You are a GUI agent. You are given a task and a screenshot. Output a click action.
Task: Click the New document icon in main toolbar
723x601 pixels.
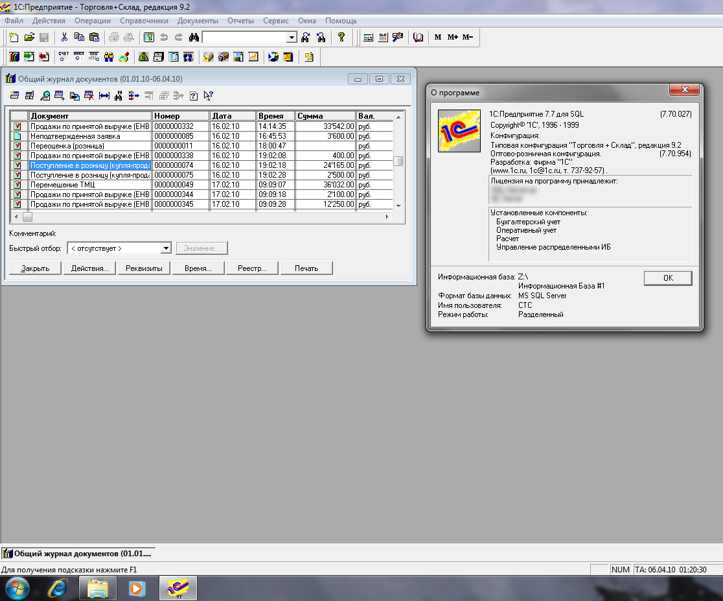tap(14, 38)
